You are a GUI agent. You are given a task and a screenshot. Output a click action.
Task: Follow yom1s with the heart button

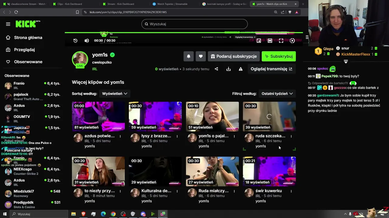coord(201,56)
